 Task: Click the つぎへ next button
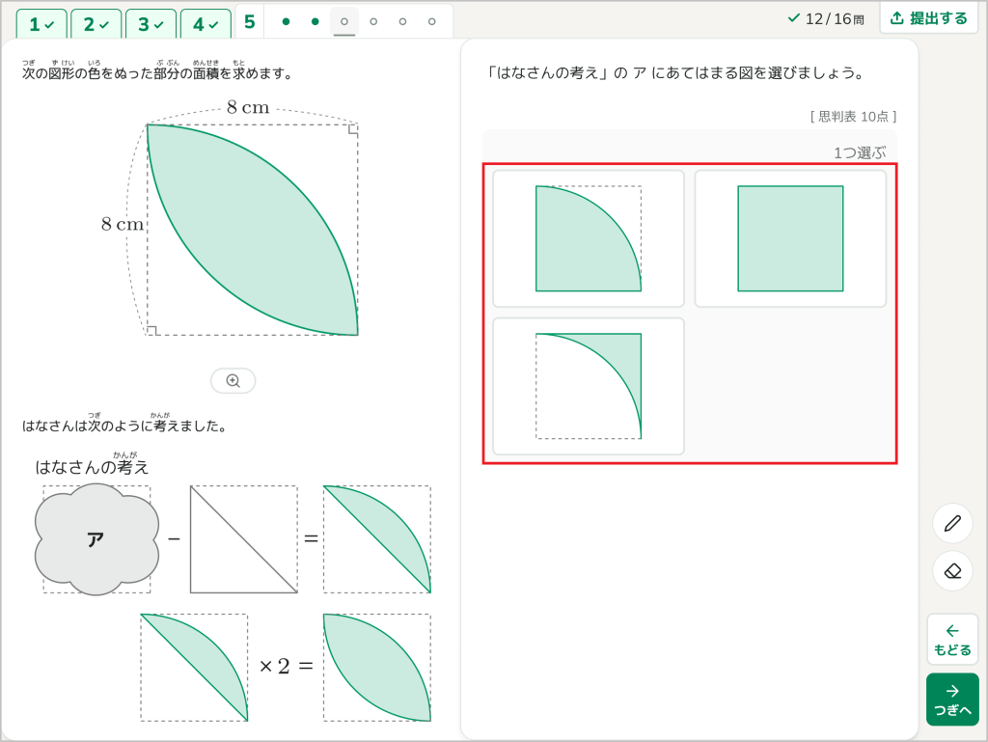pos(952,700)
